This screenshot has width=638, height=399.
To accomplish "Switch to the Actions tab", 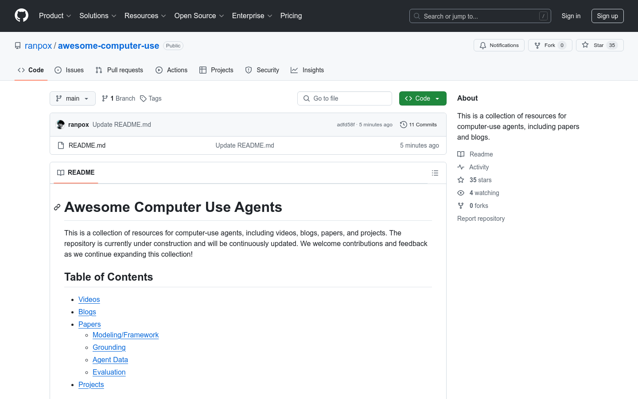I will 171,70.
